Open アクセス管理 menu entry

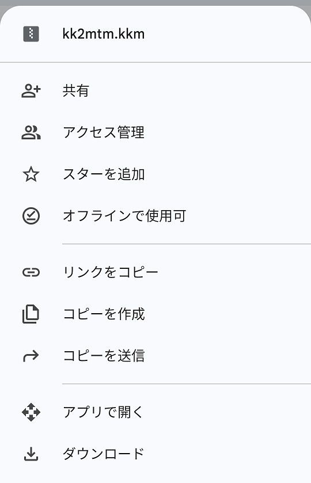[155, 133]
